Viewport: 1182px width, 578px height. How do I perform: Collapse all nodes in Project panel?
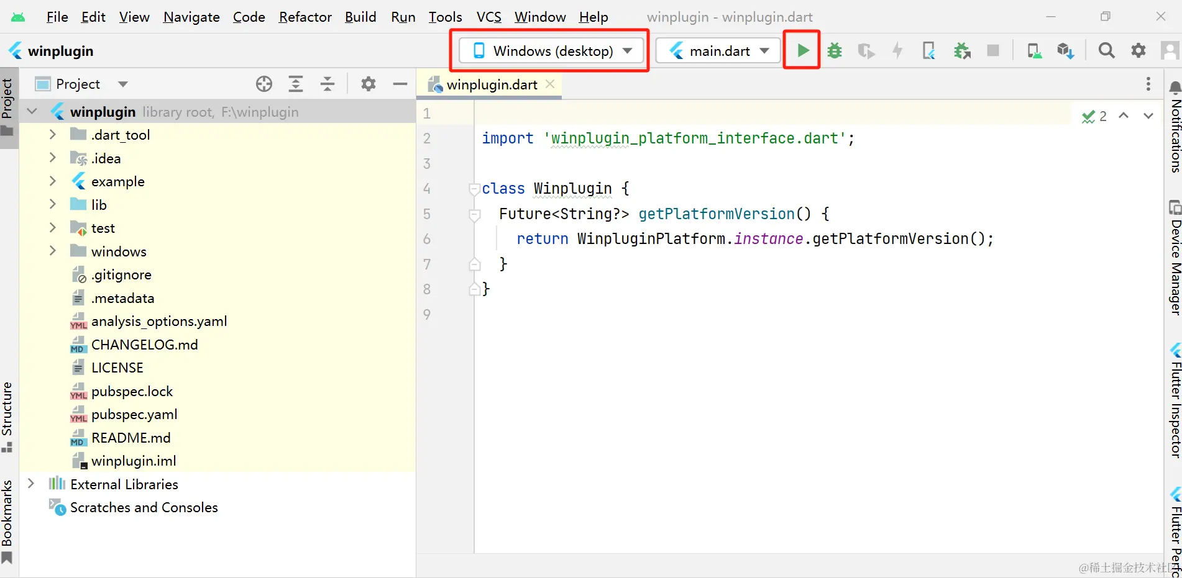pos(328,84)
